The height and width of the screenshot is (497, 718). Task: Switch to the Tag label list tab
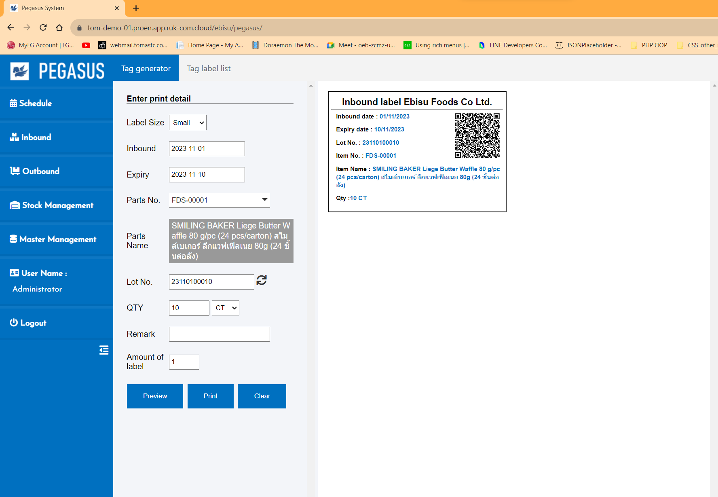coord(209,69)
